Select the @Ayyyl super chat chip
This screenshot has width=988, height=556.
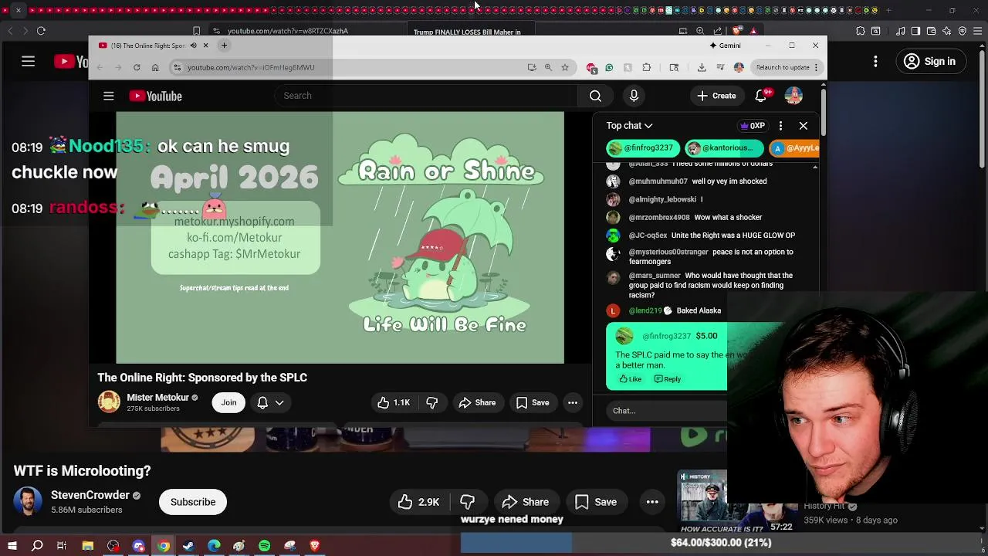(x=793, y=147)
